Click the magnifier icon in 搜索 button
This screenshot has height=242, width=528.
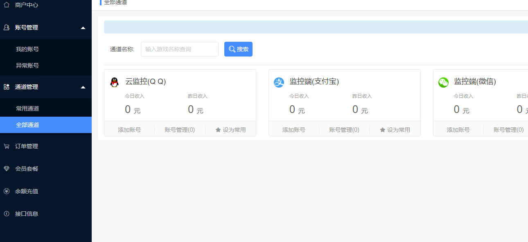232,49
